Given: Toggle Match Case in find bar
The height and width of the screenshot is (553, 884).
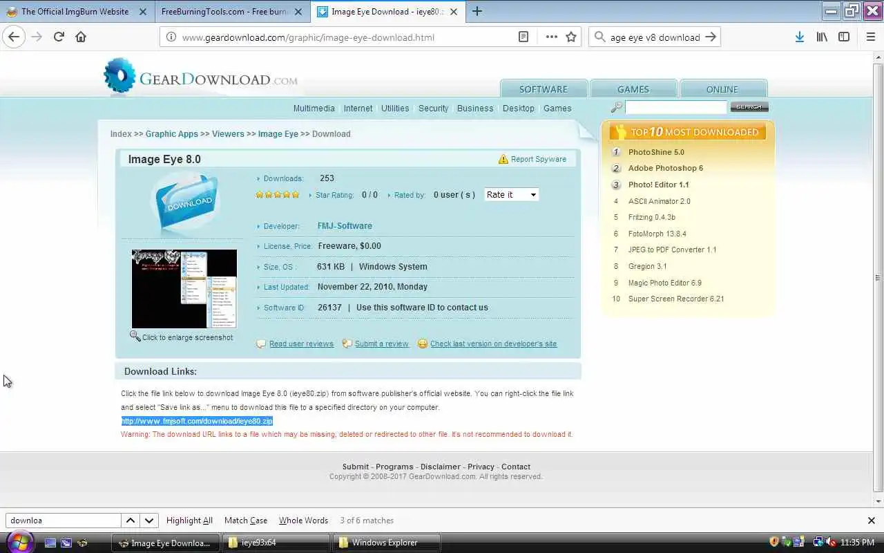Looking at the screenshot, I should [246, 521].
